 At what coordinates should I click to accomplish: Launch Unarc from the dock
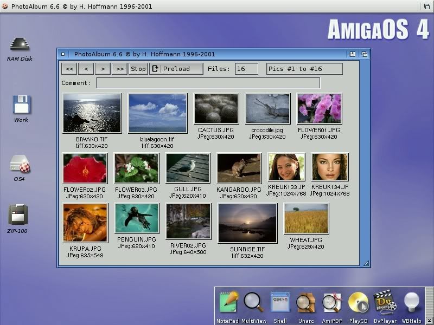[306, 303]
